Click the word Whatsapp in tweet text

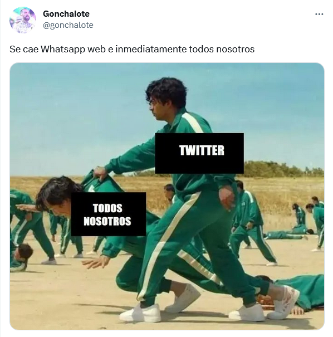click(x=62, y=49)
